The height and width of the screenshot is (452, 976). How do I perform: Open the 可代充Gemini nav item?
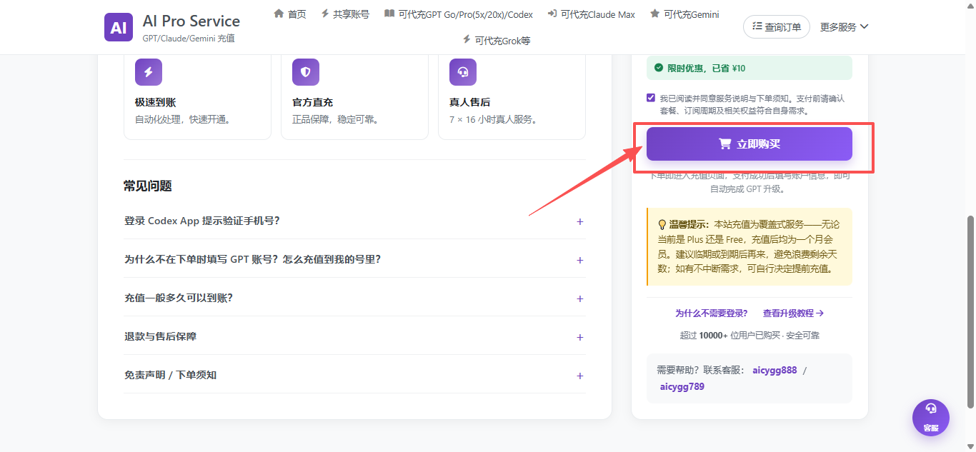coord(684,14)
